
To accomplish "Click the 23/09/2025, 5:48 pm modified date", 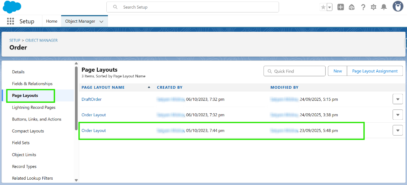I will 319,131.
